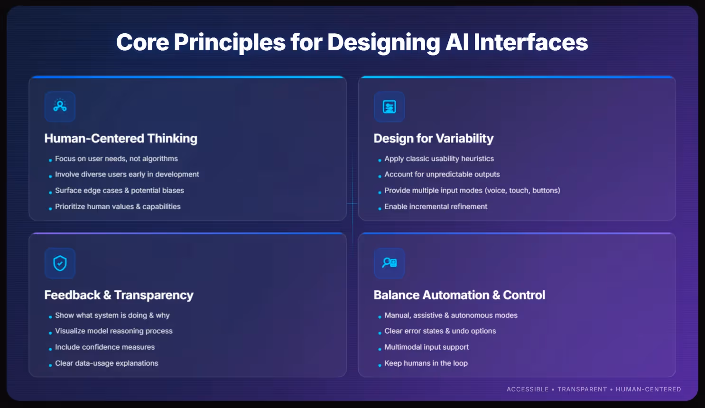Click the bullet marker next to 'Keep humans in the loop'
705x408 pixels.
[380, 365]
